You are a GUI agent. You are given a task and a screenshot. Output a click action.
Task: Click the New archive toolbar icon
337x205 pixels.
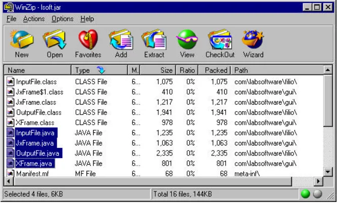click(x=21, y=40)
